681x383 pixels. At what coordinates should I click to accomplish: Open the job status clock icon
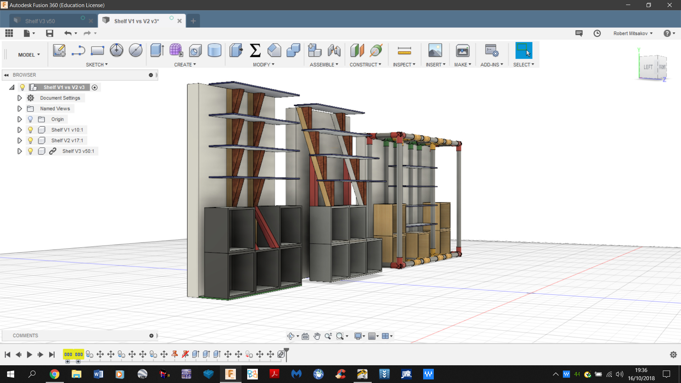pyautogui.click(x=597, y=33)
